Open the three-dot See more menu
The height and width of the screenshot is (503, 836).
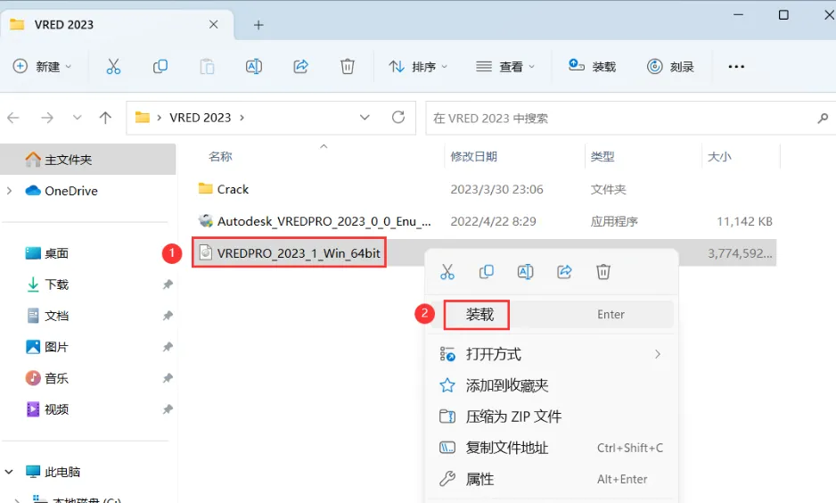(736, 67)
